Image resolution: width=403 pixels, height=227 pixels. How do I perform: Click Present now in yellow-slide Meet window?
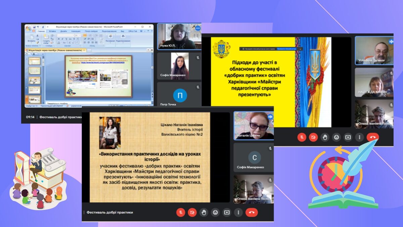(x=348, y=137)
